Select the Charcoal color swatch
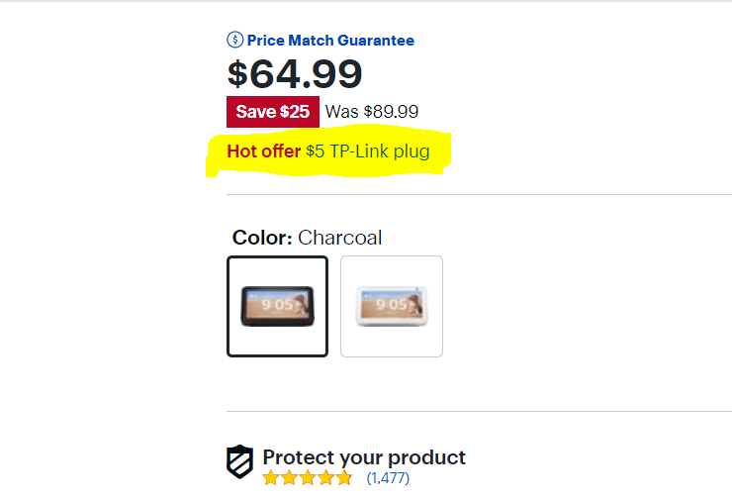 [277, 306]
